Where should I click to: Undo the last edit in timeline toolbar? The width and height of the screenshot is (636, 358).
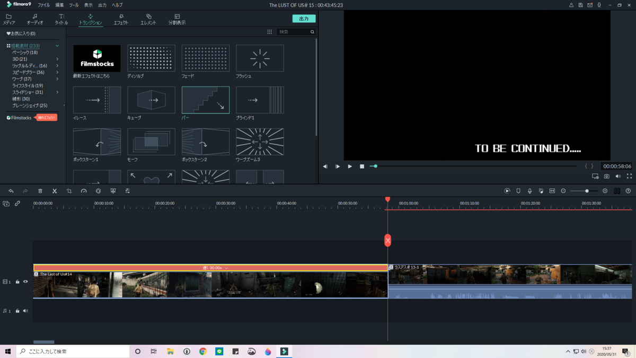(x=11, y=191)
